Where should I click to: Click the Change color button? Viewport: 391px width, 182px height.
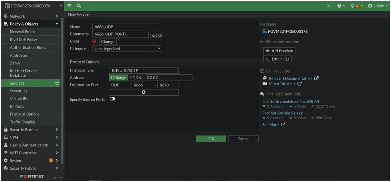click(x=108, y=42)
